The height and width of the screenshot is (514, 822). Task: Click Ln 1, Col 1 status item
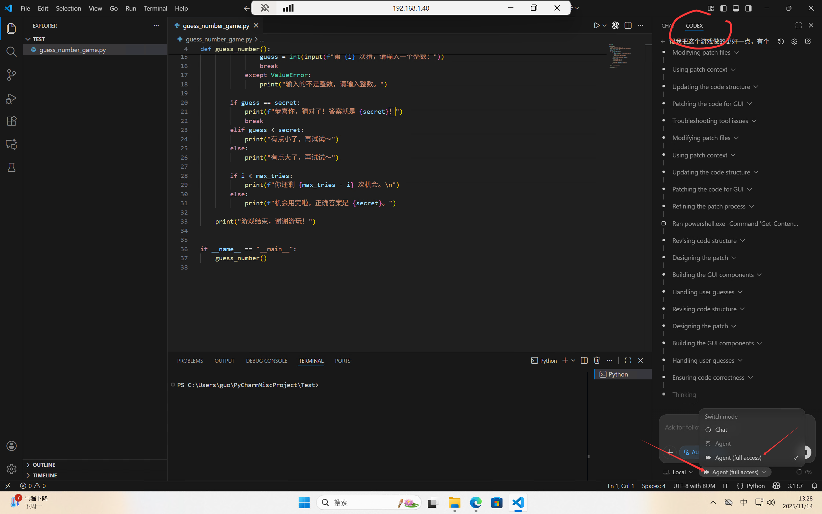(x=621, y=486)
